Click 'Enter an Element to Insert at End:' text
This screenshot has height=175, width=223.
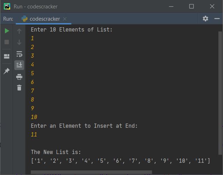(x=84, y=126)
